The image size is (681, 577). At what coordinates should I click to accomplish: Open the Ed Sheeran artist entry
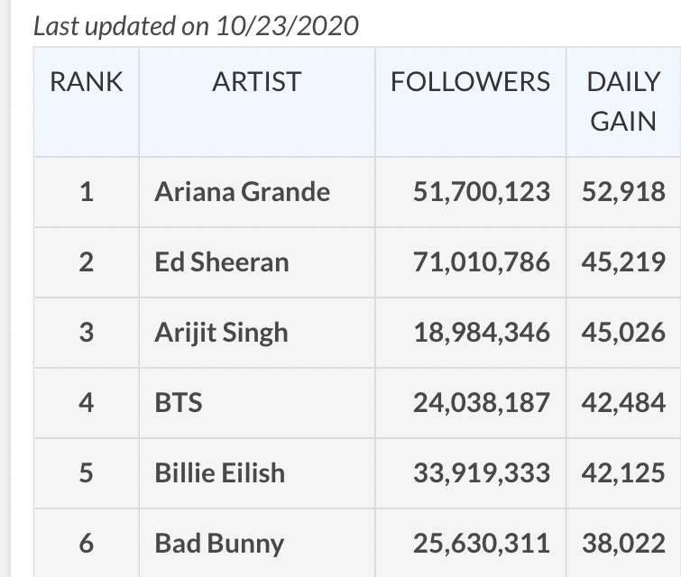point(222,262)
